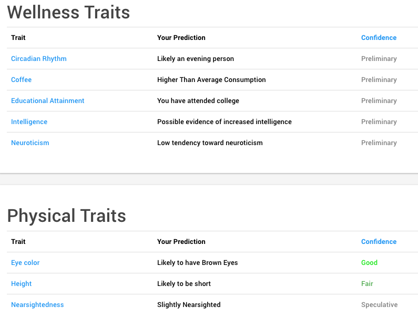This screenshot has height=317, width=418.
Task: Click the Good confidence rating for Eye color
Action: [369, 263]
